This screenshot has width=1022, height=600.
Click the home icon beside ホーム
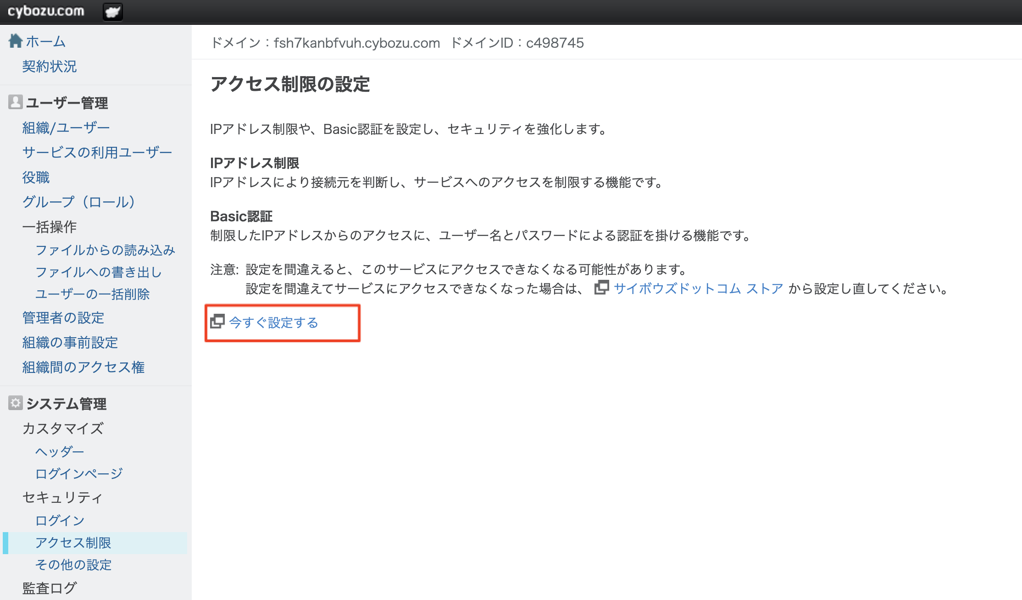(x=15, y=41)
